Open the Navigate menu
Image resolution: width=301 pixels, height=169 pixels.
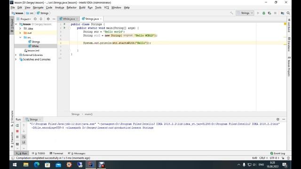pyautogui.click(x=38, y=8)
